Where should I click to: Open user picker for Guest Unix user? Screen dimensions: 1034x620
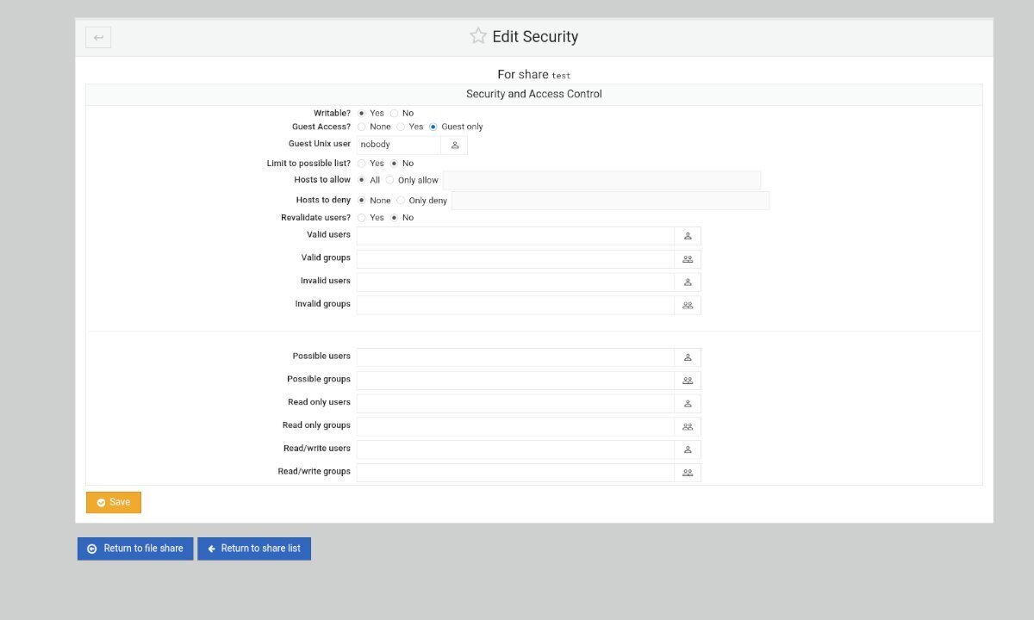pos(455,145)
